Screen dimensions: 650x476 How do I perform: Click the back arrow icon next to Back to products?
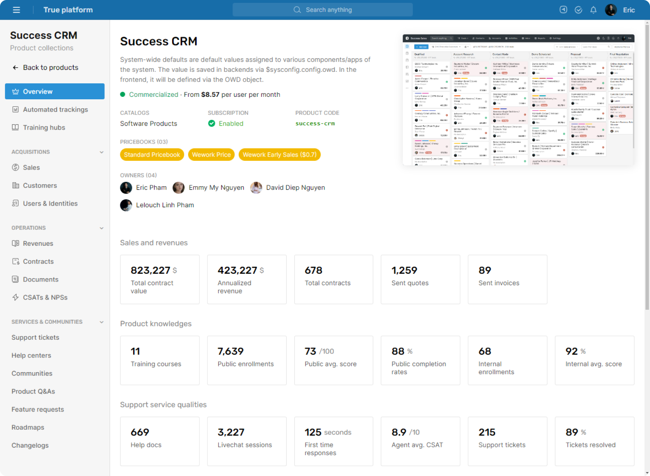[x=15, y=68]
